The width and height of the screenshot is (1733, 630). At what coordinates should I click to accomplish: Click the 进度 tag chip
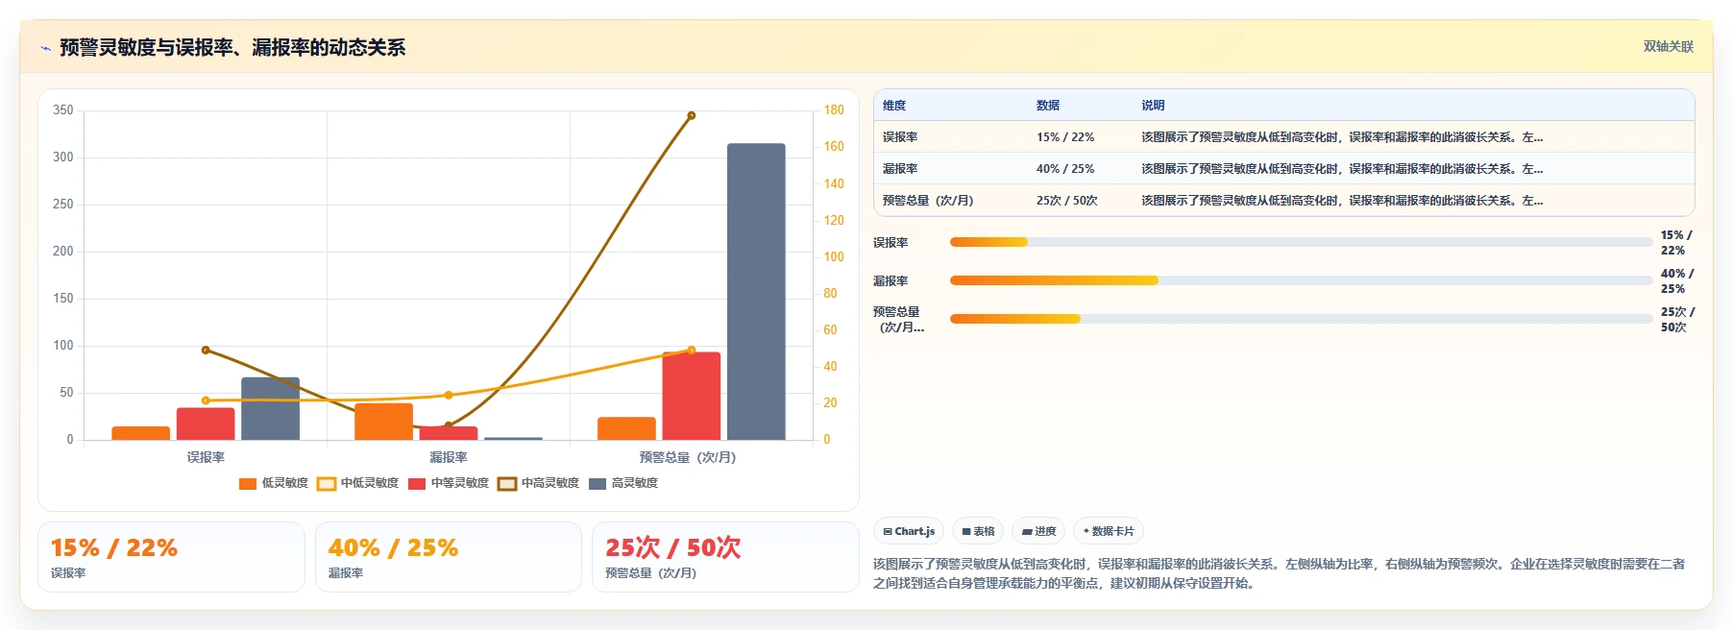tap(1038, 531)
